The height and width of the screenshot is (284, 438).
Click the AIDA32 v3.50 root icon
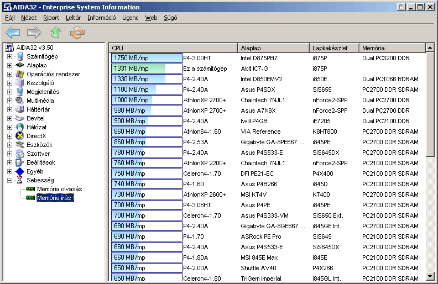(x=10, y=48)
